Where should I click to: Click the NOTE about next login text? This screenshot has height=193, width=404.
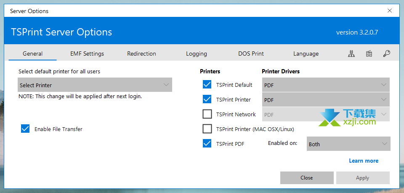coord(80,96)
